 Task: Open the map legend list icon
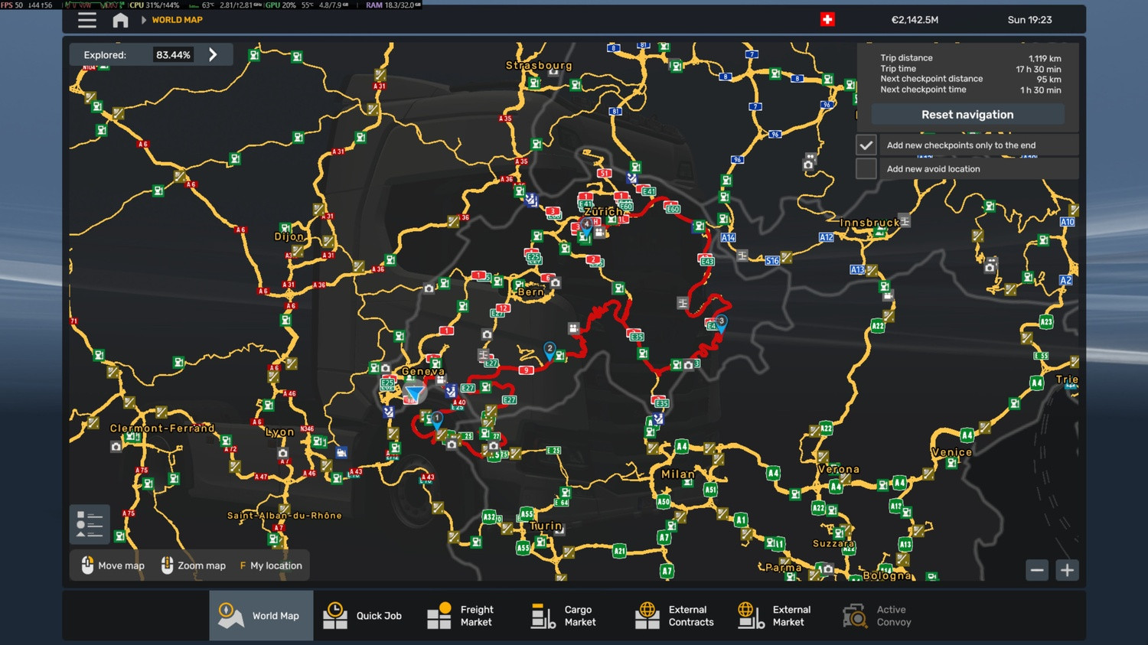tap(90, 524)
